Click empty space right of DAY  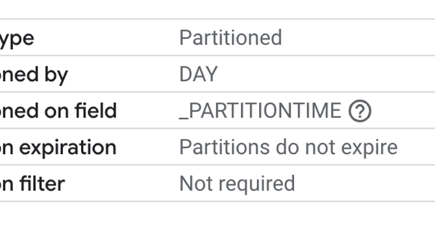click(x=326, y=74)
